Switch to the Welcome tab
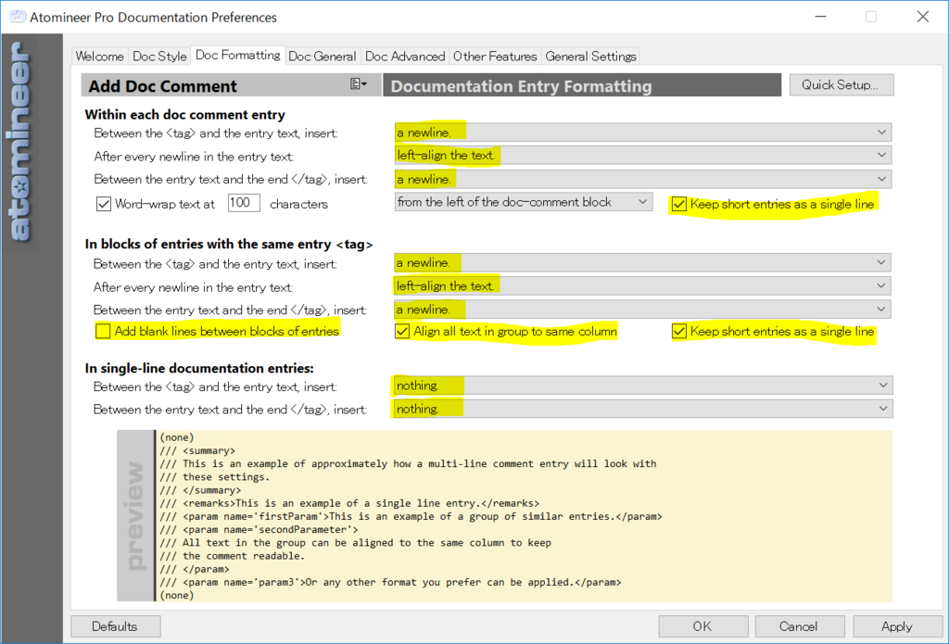This screenshot has width=949, height=644. point(99,57)
